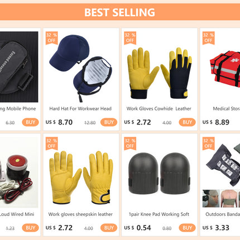Open the black knee pads image
240x240 pixels.
(160, 172)
